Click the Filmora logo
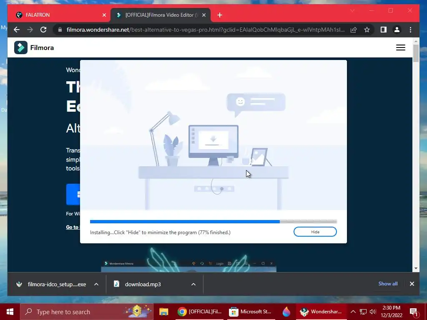The height and width of the screenshot is (320, 427). click(34, 47)
